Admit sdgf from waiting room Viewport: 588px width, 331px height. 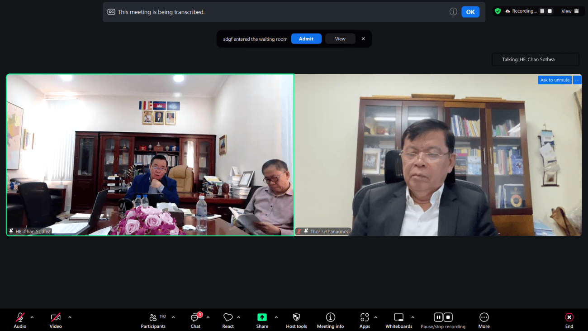point(306,39)
